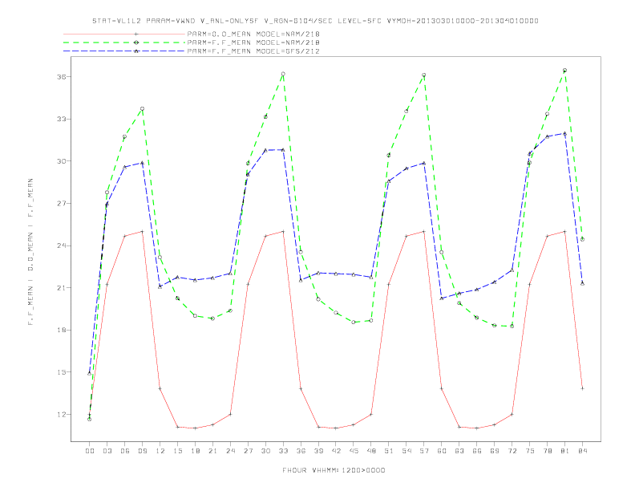Click x-axis tick label 18
The image size is (635, 491).
pos(195,451)
